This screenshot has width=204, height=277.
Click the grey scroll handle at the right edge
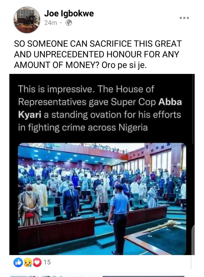192,242
